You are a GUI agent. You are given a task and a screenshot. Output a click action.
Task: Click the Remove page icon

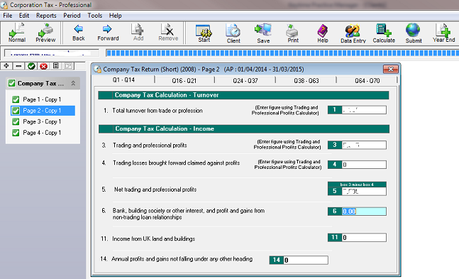coord(168,33)
